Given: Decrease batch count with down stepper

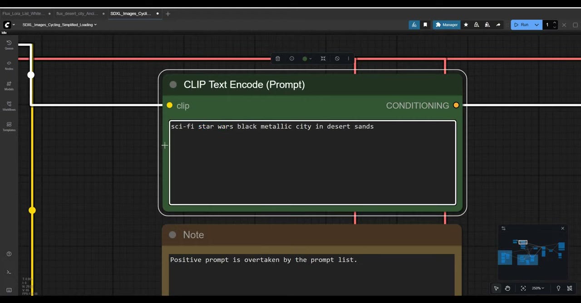Looking at the screenshot, I should [554, 27].
